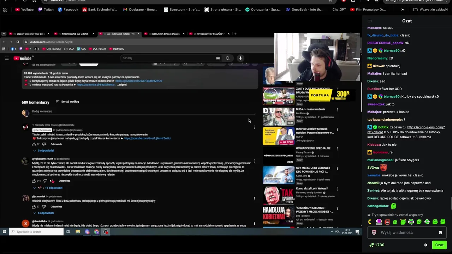Open chat settings gear
This screenshot has height=254, width=452.
click(x=426, y=245)
